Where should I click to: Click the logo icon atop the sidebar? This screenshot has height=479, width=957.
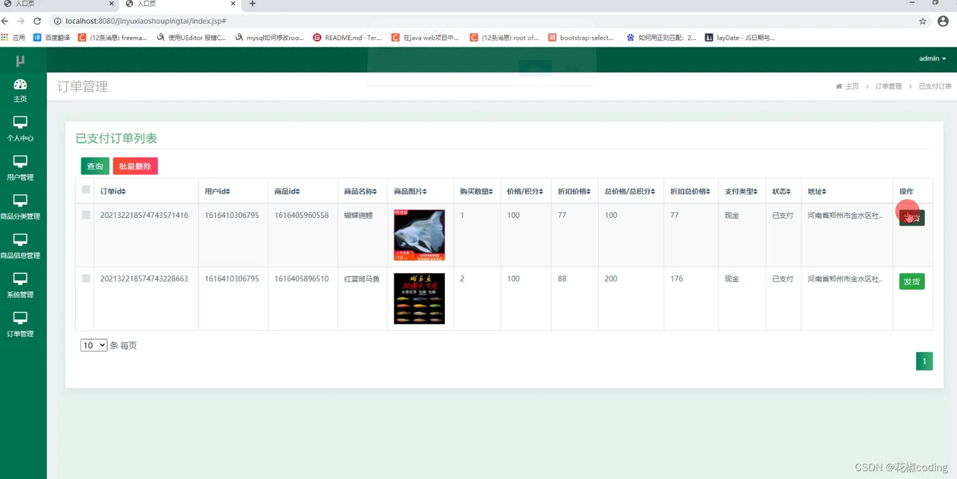tap(21, 61)
